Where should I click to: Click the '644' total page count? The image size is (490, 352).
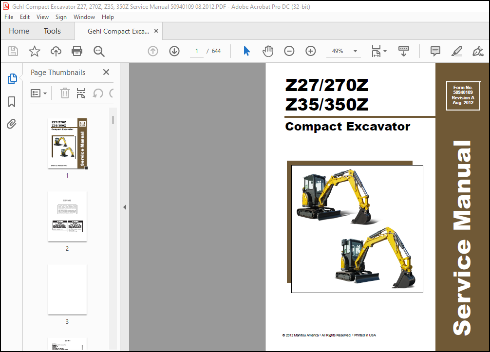(216, 51)
